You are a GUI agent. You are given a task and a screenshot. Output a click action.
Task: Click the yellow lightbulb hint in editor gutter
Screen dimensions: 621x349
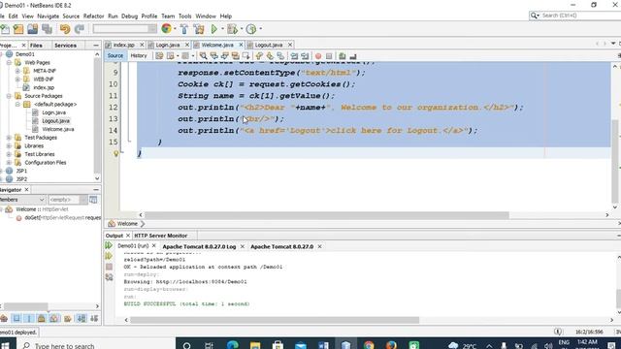115,153
